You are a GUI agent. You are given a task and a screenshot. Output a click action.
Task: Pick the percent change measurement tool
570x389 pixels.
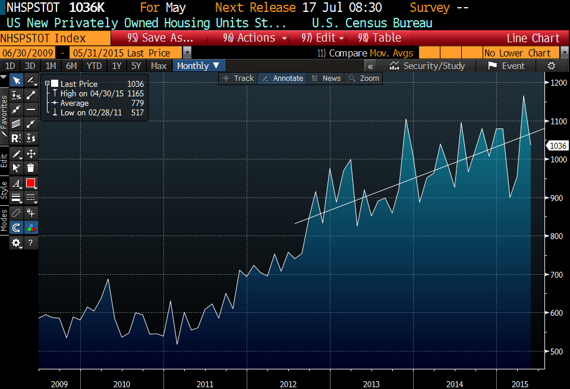[17, 95]
